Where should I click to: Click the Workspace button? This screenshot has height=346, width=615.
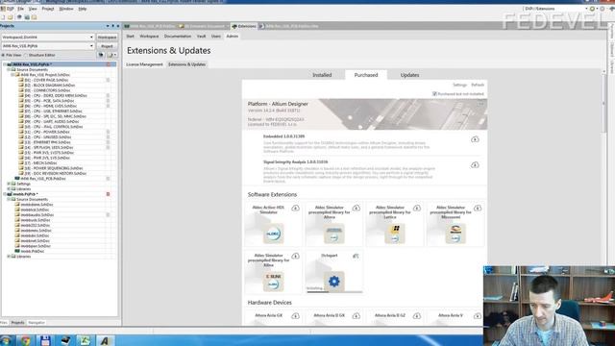point(107,37)
